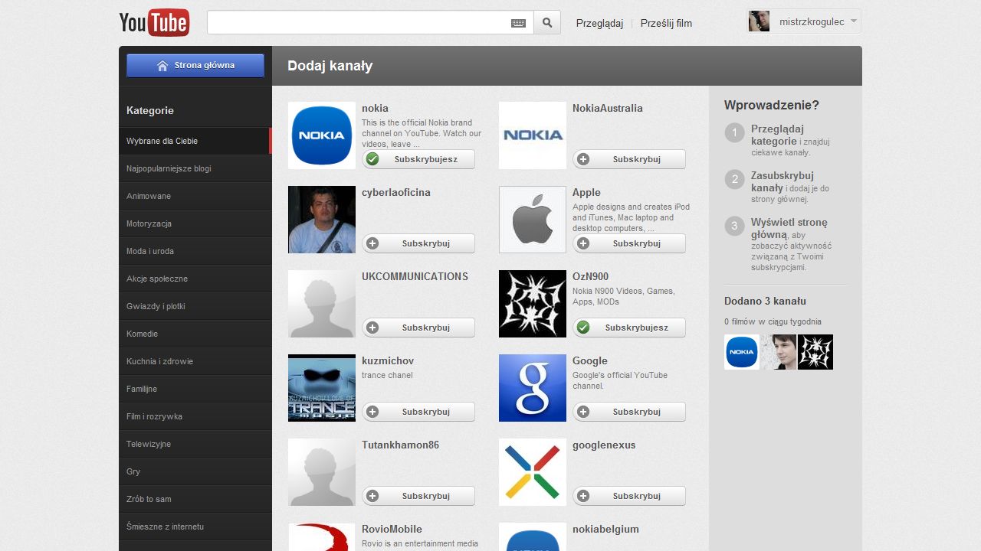
Task: Click the nokia channel name
Action: tap(375, 108)
